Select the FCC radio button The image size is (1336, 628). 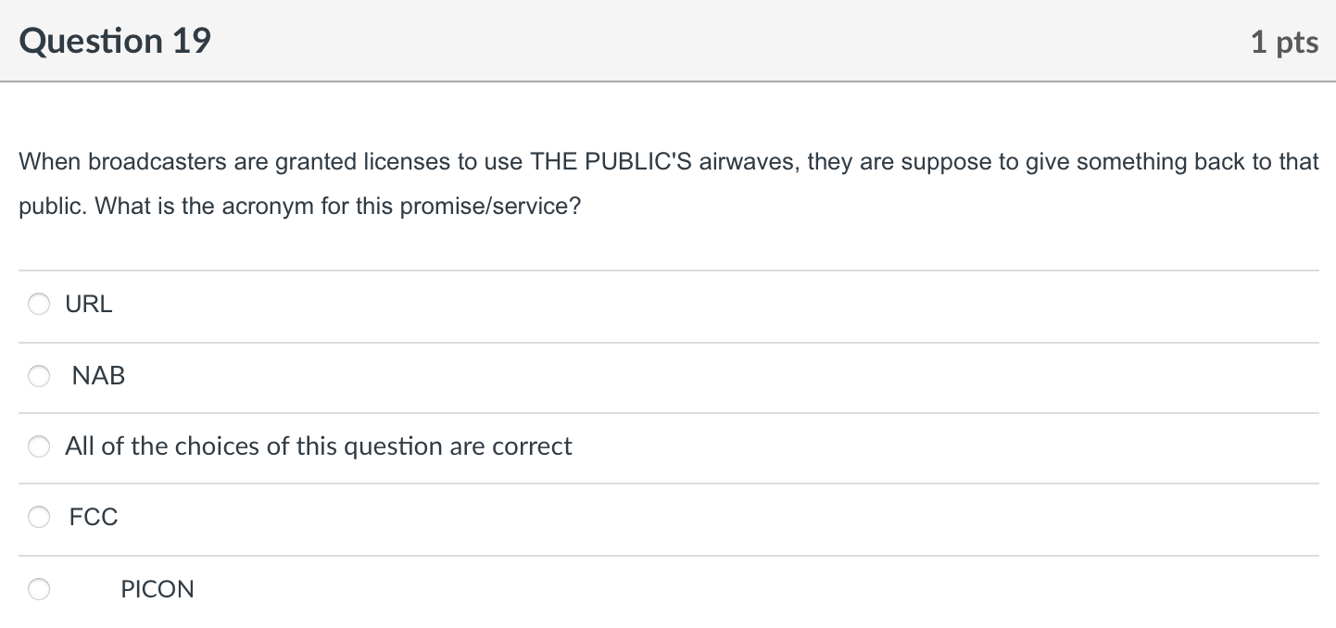[x=39, y=517]
